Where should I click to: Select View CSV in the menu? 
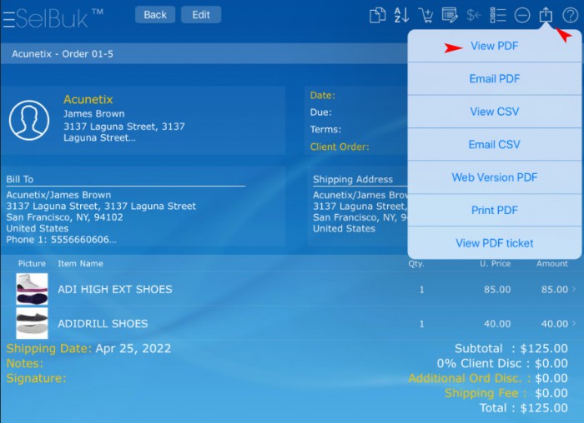pyautogui.click(x=494, y=112)
